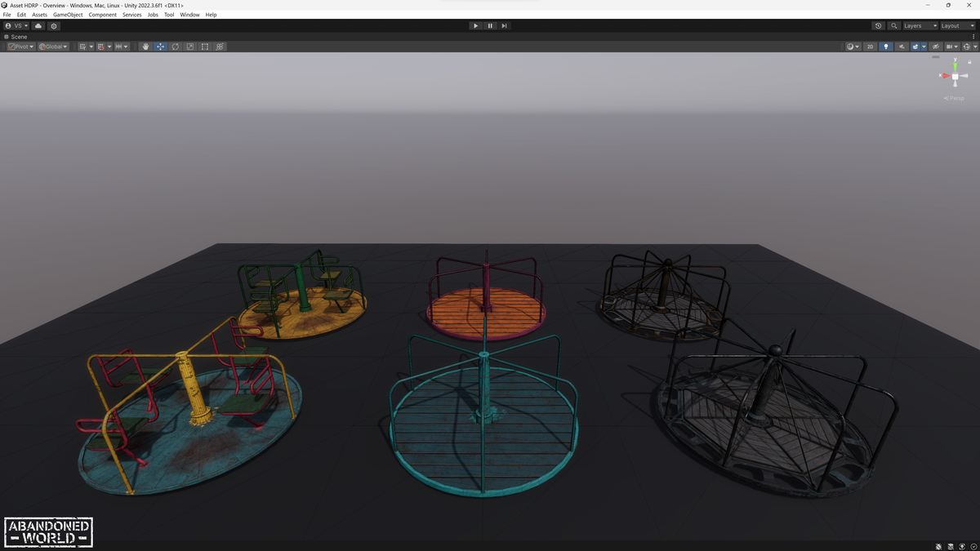This screenshot has width=980, height=551.
Task: Toggle scene audio
Action: click(x=902, y=47)
